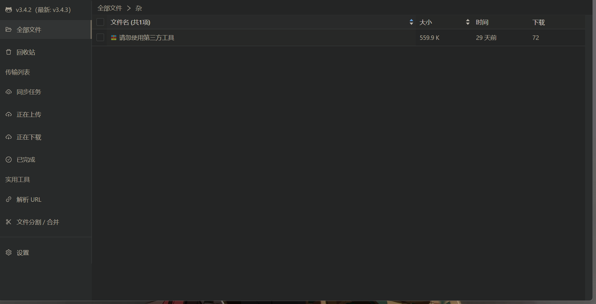
Task: Click the 解析 URL link icon
Action: (9, 200)
